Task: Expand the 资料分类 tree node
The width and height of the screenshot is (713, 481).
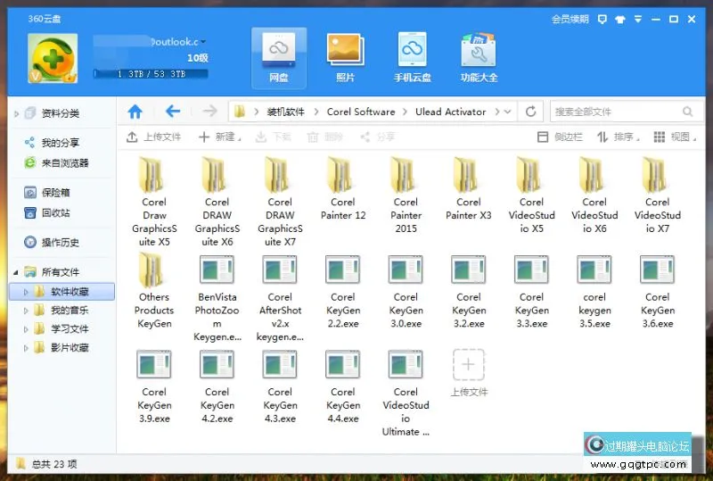Action: 16,113
